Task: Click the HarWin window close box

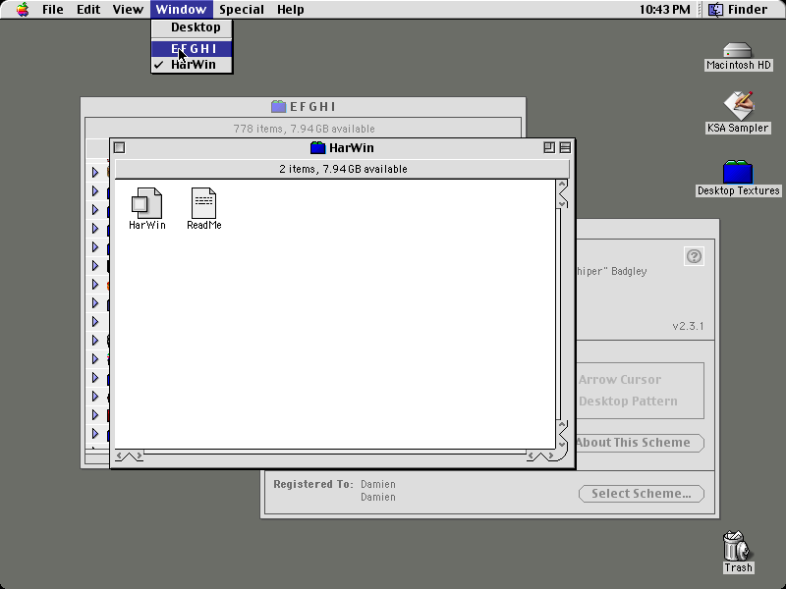Action: [x=119, y=147]
